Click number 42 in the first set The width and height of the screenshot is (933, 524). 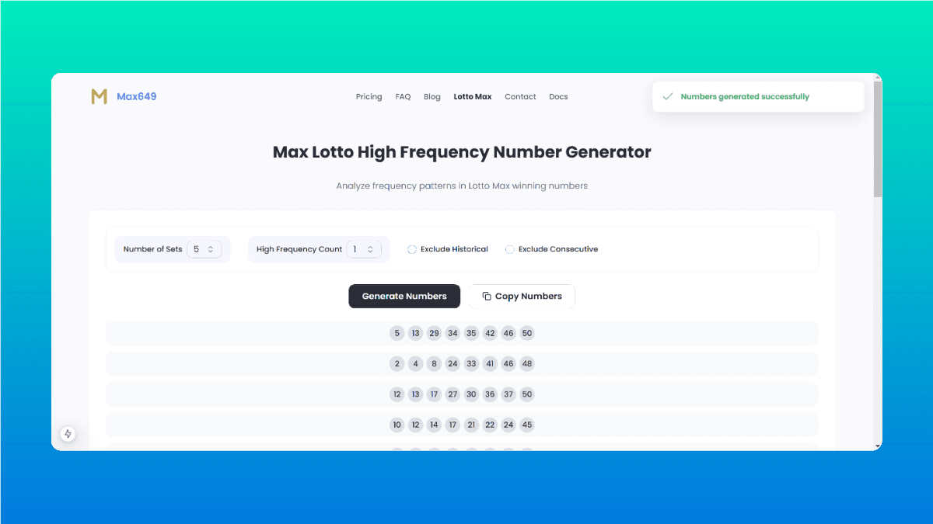point(490,333)
